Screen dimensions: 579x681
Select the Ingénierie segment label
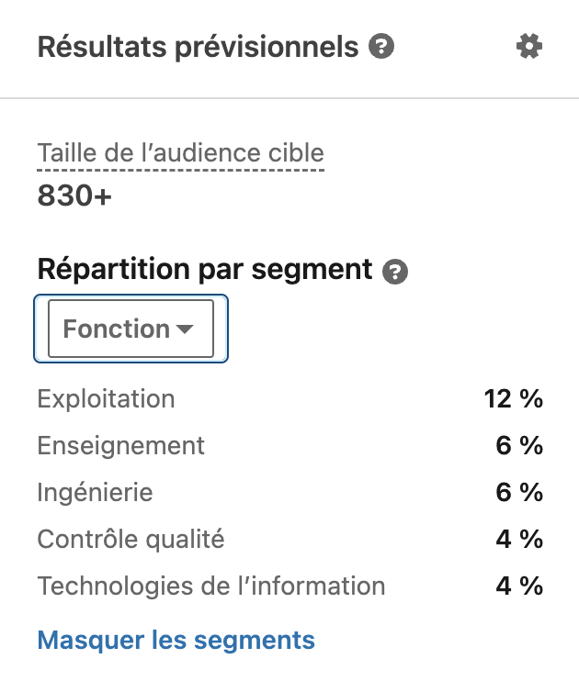click(x=95, y=493)
